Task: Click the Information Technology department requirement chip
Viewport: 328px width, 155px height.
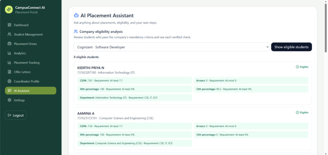Action: point(135,98)
